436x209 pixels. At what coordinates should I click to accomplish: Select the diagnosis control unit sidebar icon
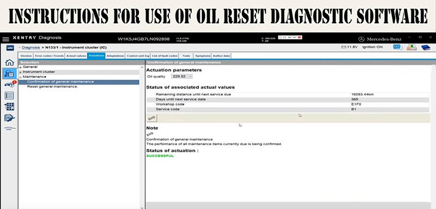click(9, 73)
